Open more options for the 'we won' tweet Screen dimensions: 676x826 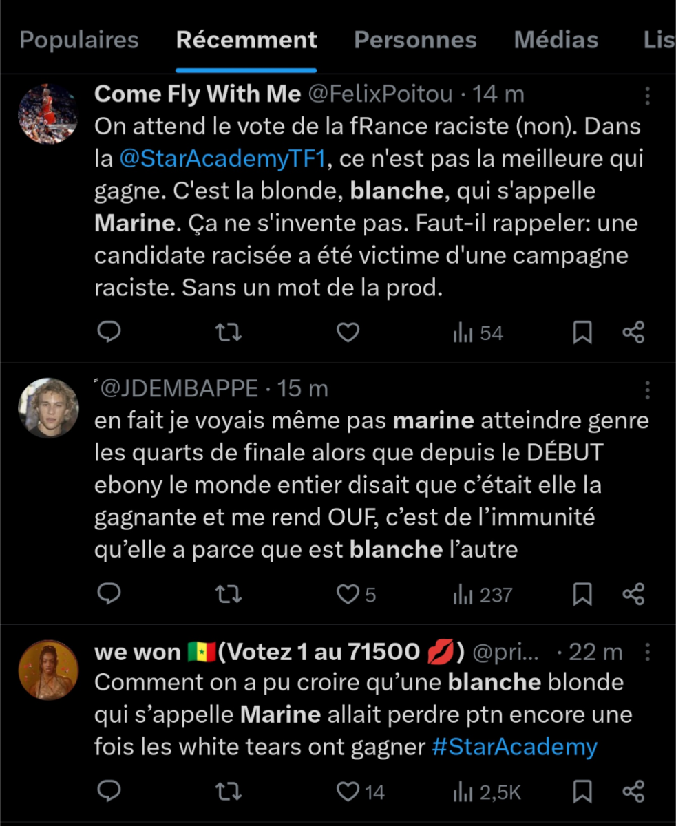pos(647,652)
